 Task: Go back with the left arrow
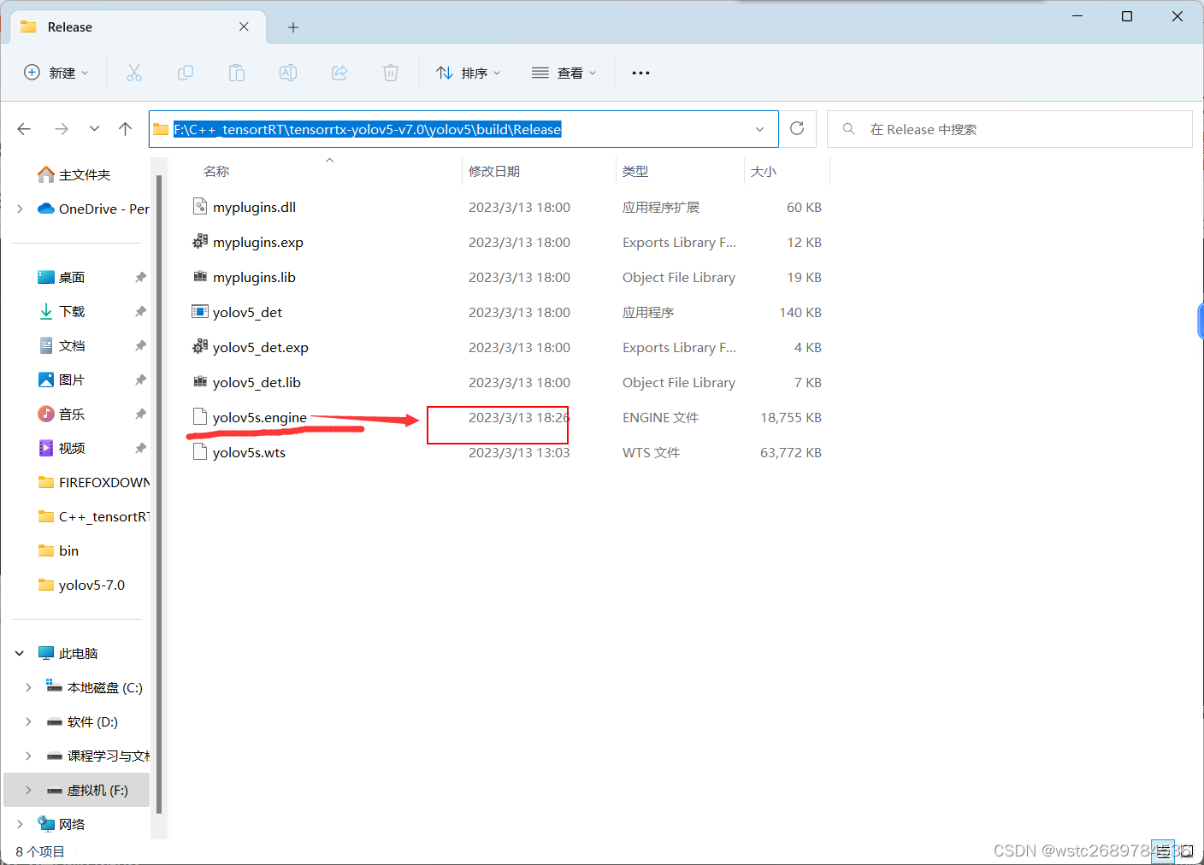point(24,129)
